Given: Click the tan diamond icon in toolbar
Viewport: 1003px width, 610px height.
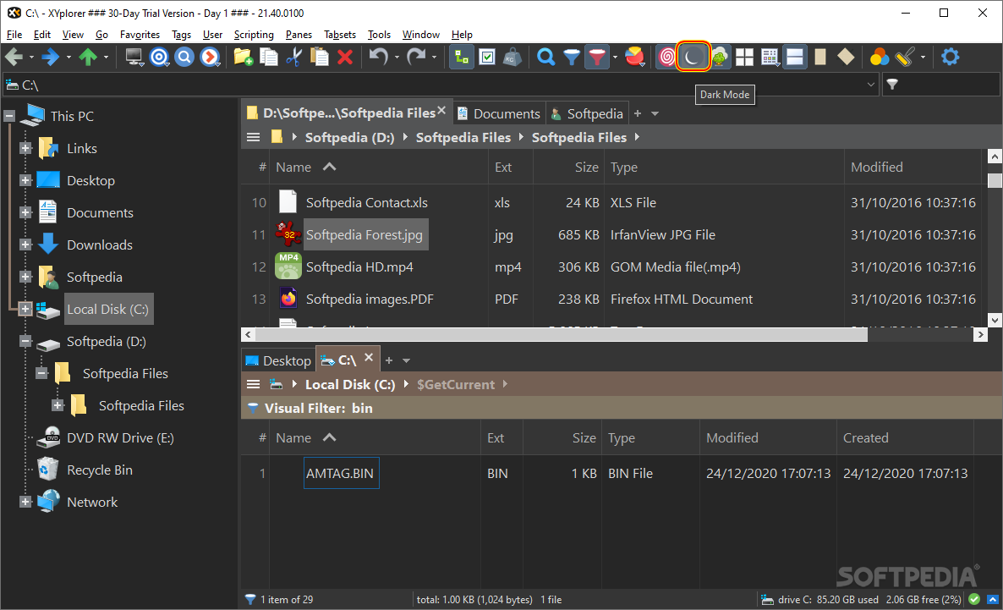Looking at the screenshot, I should coord(846,57).
